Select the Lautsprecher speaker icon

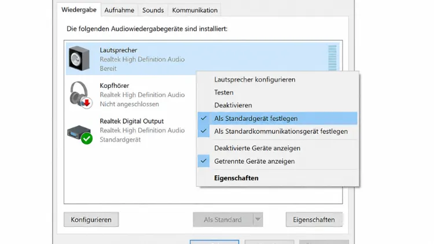[x=79, y=58]
